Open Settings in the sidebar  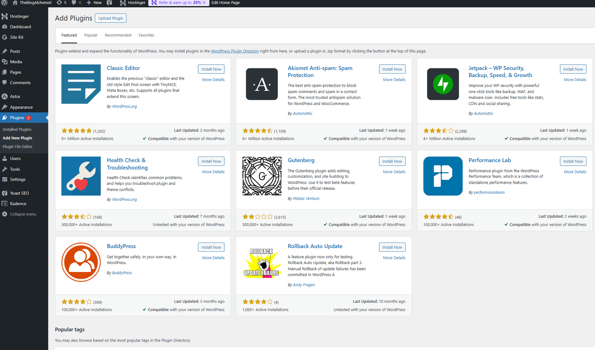[18, 179]
